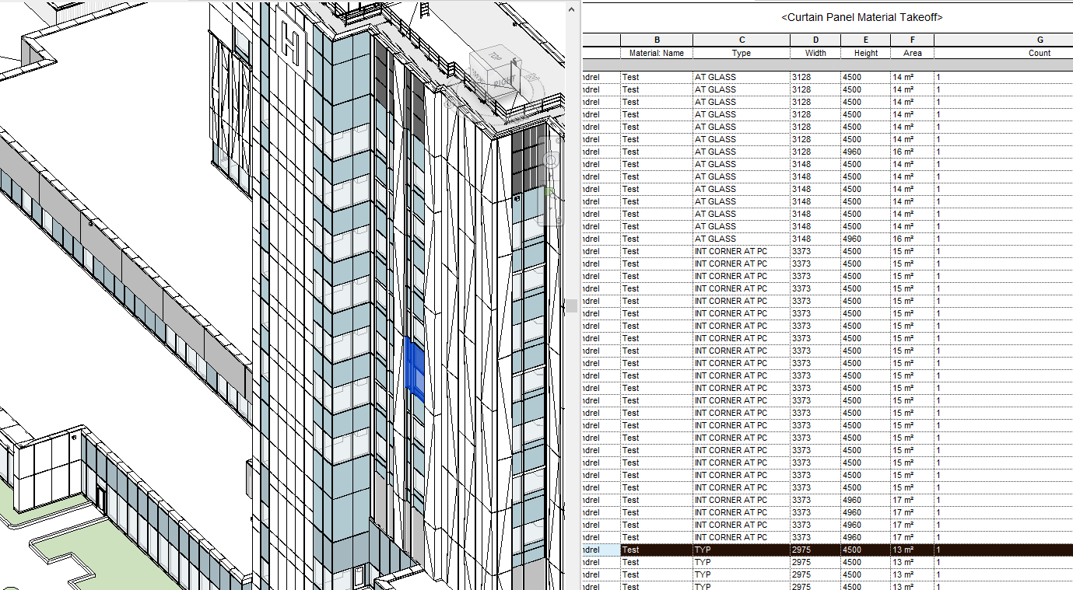Screen dimensions: 1073x590
Task: Click the blue highlighted curtain panel in the 3D view
Action: [x=413, y=367]
